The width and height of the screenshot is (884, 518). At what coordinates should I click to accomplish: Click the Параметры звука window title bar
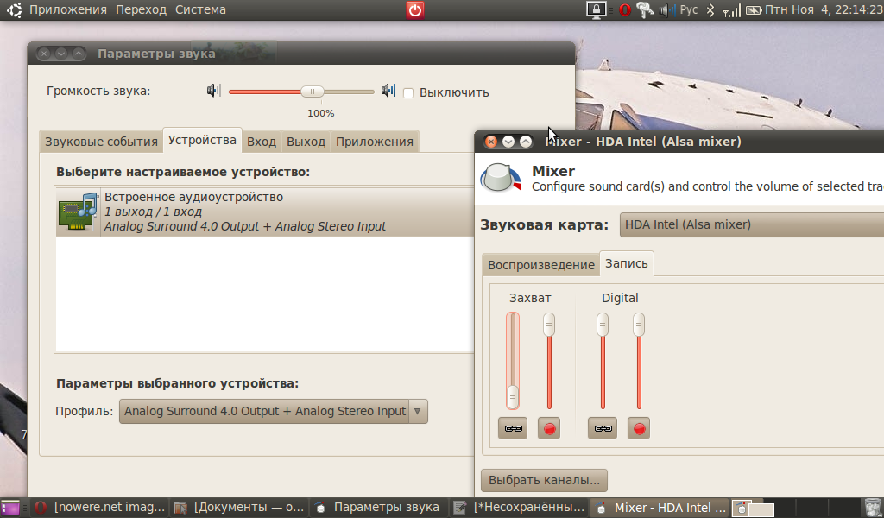(301, 53)
